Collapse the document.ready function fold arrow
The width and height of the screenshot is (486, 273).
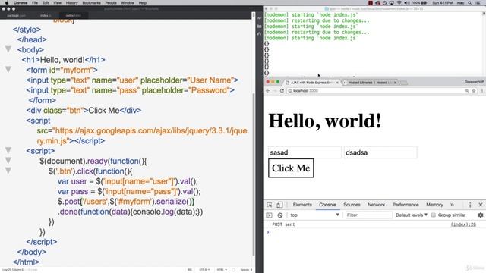[8, 161]
